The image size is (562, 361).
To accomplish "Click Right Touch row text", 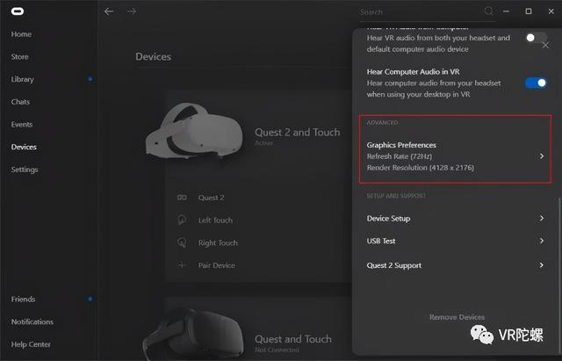I will point(218,243).
